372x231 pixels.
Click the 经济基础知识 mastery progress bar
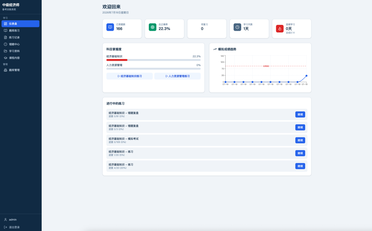pyautogui.click(x=154, y=60)
